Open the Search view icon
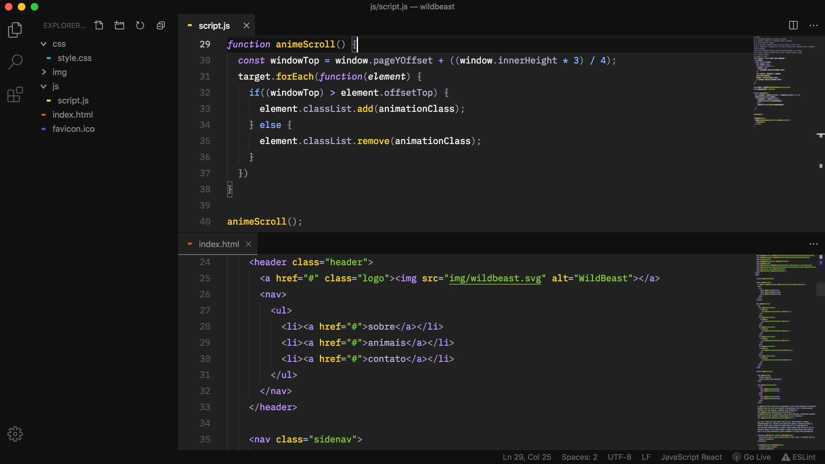 pyautogui.click(x=15, y=62)
